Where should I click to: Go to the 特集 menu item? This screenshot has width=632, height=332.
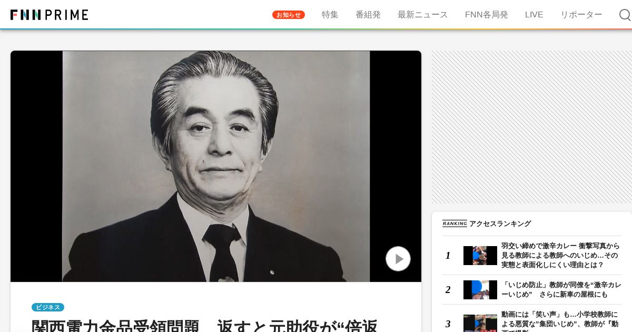pyautogui.click(x=330, y=15)
